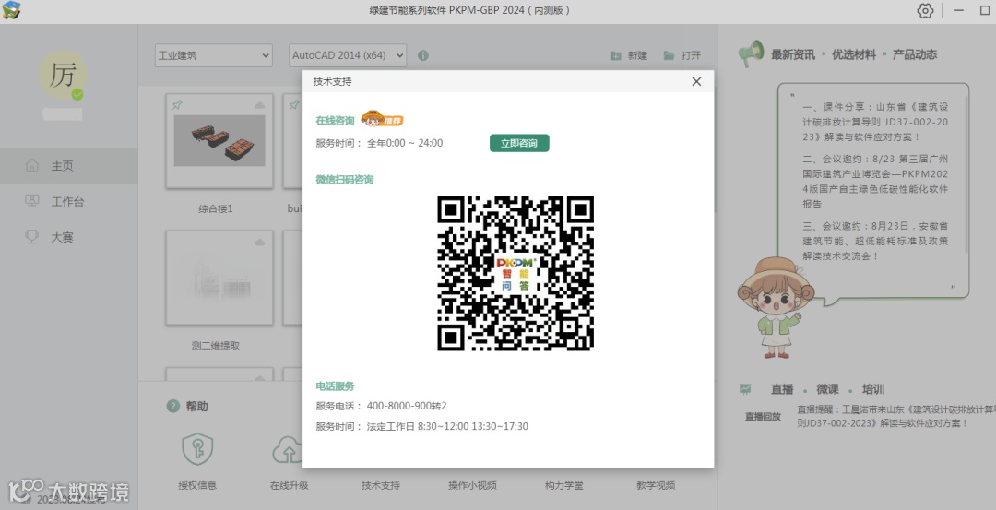
Task: Click the cloud icon on 综合楼1 card
Action: pyautogui.click(x=260, y=105)
